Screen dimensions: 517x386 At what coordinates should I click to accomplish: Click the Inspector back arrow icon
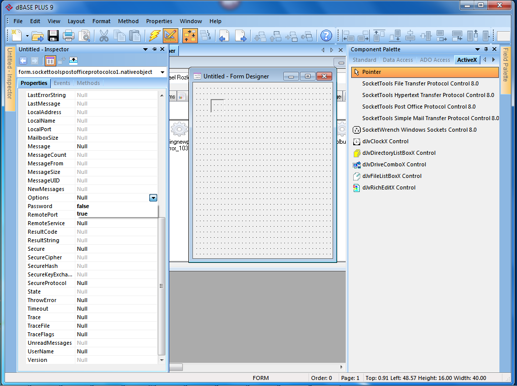23,61
